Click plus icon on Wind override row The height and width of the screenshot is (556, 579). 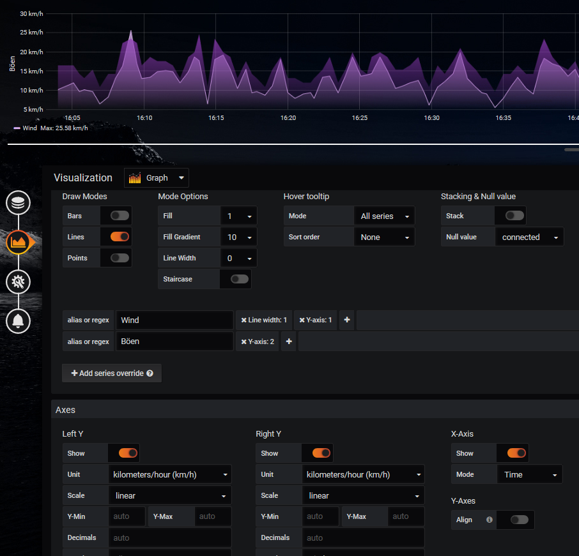[x=347, y=320]
